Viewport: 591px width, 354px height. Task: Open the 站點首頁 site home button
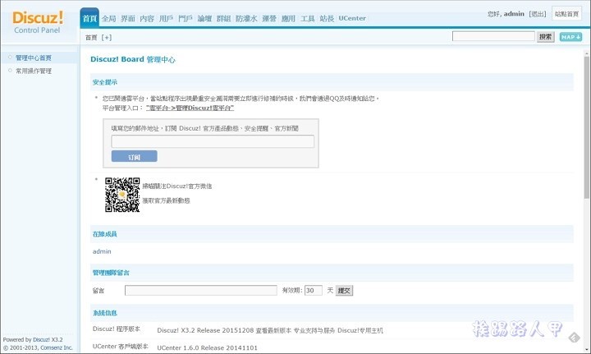pyautogui.click(x=566, y=14)
